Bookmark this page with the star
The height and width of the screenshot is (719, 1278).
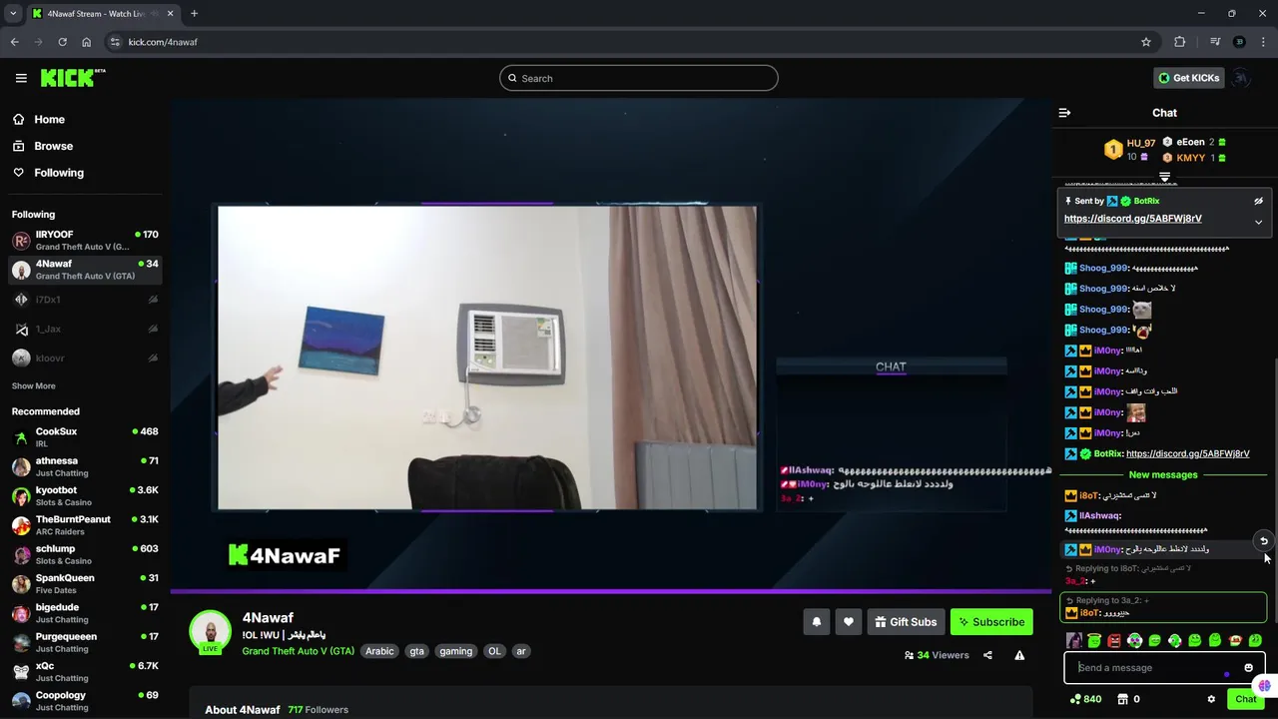pyautogui.click(x=1146, y=42)
